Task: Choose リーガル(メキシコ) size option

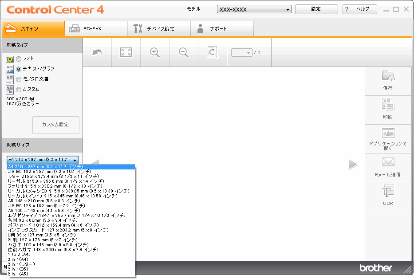Action: tap(71, 191)
